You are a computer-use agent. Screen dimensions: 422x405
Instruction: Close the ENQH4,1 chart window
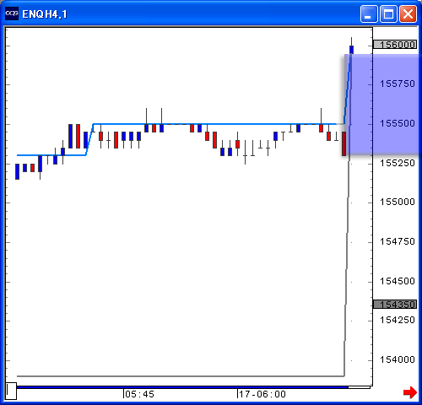(x=408, y=13)
